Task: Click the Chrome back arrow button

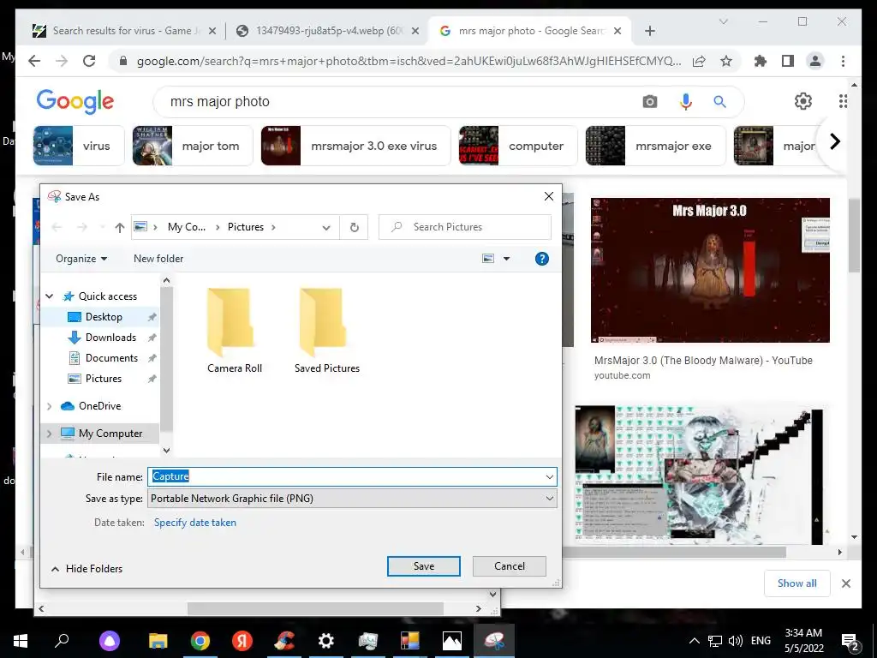Action: coord(34,61)
